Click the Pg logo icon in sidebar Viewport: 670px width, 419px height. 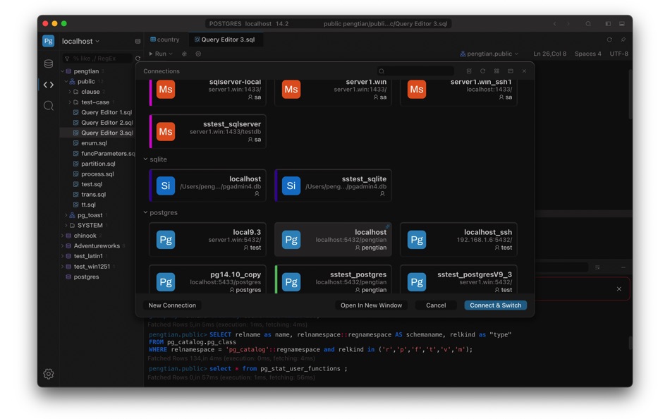(48, 41)
